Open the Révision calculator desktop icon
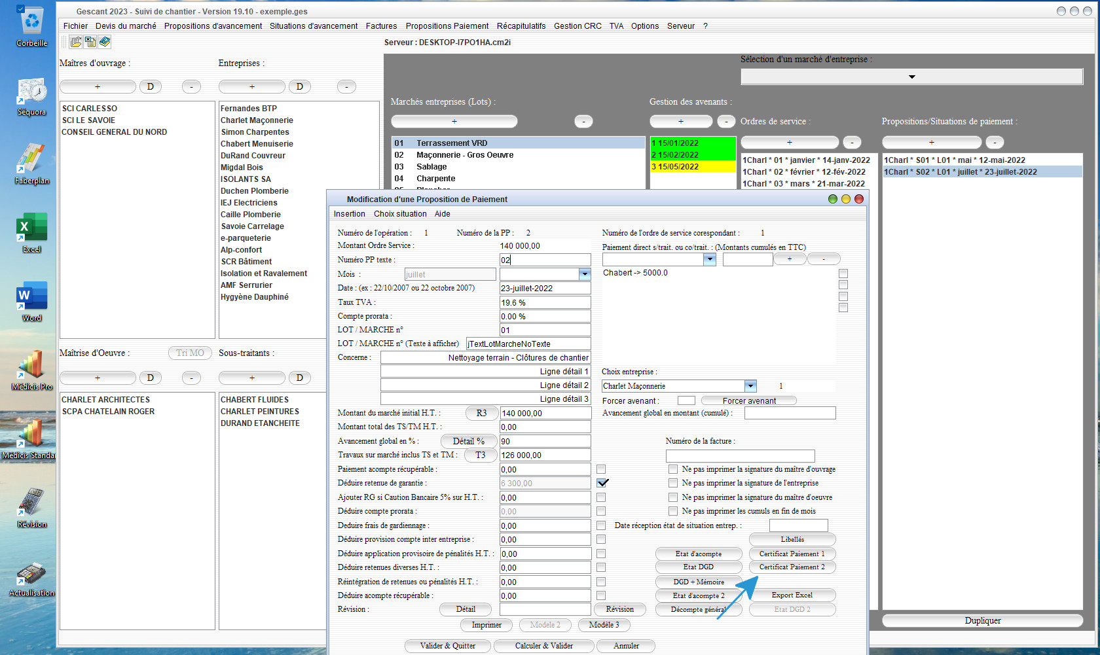 pyautogui.click(x=31, y=508)
